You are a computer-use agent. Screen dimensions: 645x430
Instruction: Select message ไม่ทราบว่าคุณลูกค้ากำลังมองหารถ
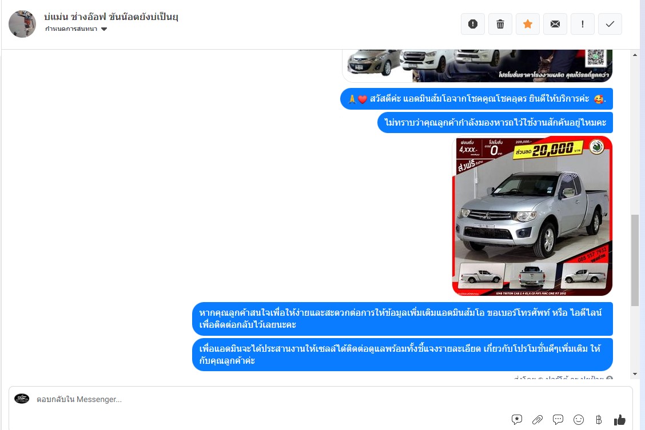coord(495,122)
